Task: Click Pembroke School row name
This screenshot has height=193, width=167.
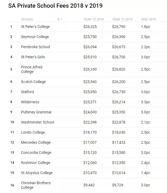Action: coord(35,47)
